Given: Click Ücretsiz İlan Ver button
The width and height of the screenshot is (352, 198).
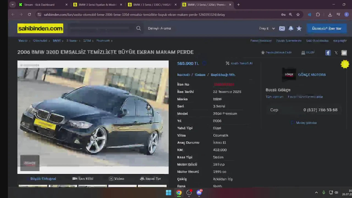Looking at the screenshot, I should point(327,28).
